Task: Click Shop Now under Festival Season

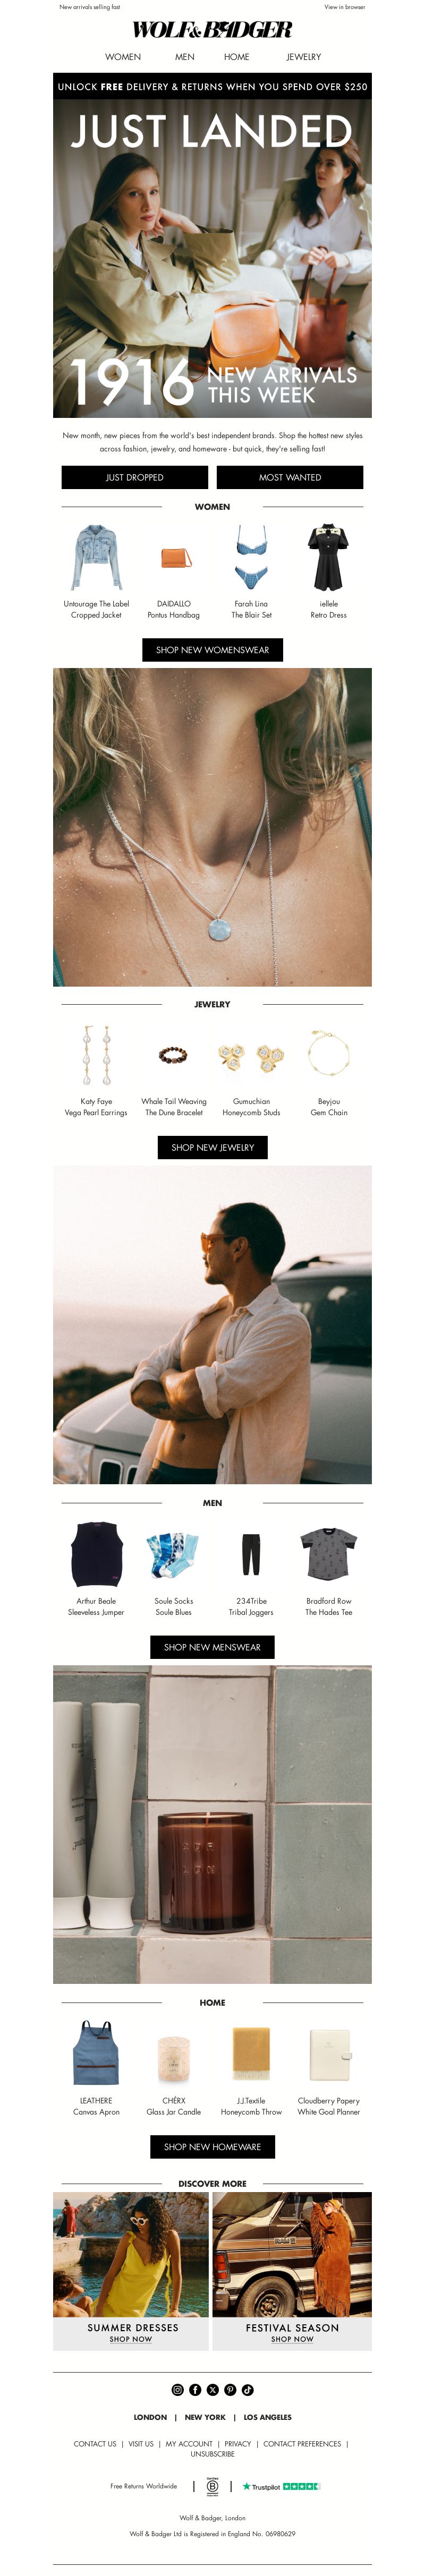Action: pyautogui.click(x=292, y=2339)
